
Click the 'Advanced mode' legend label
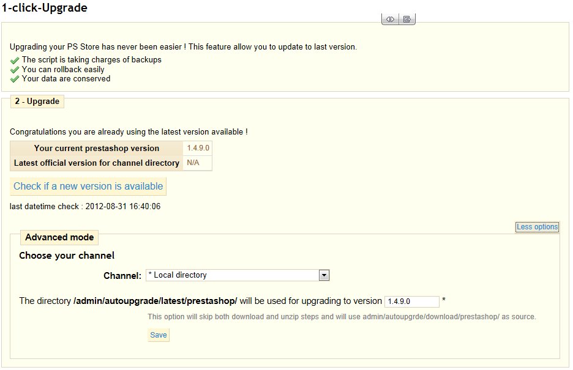tap(59, 237)
